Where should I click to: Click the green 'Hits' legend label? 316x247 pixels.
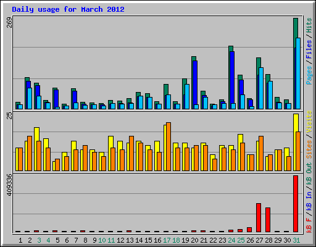coord(309,25)
